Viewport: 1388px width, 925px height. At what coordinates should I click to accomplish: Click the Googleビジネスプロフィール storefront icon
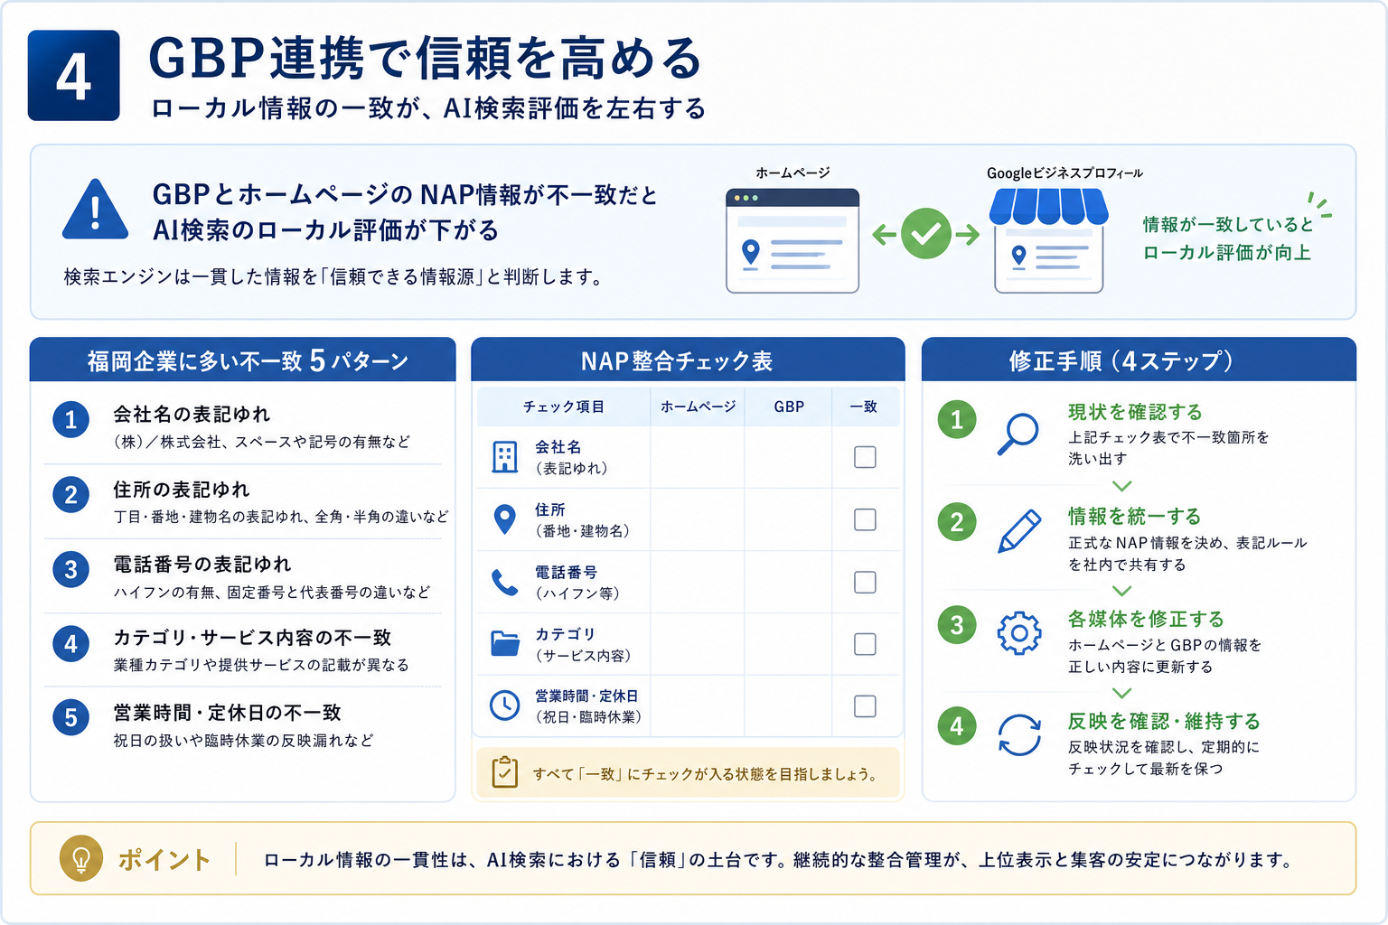(x=1048, y=240)
